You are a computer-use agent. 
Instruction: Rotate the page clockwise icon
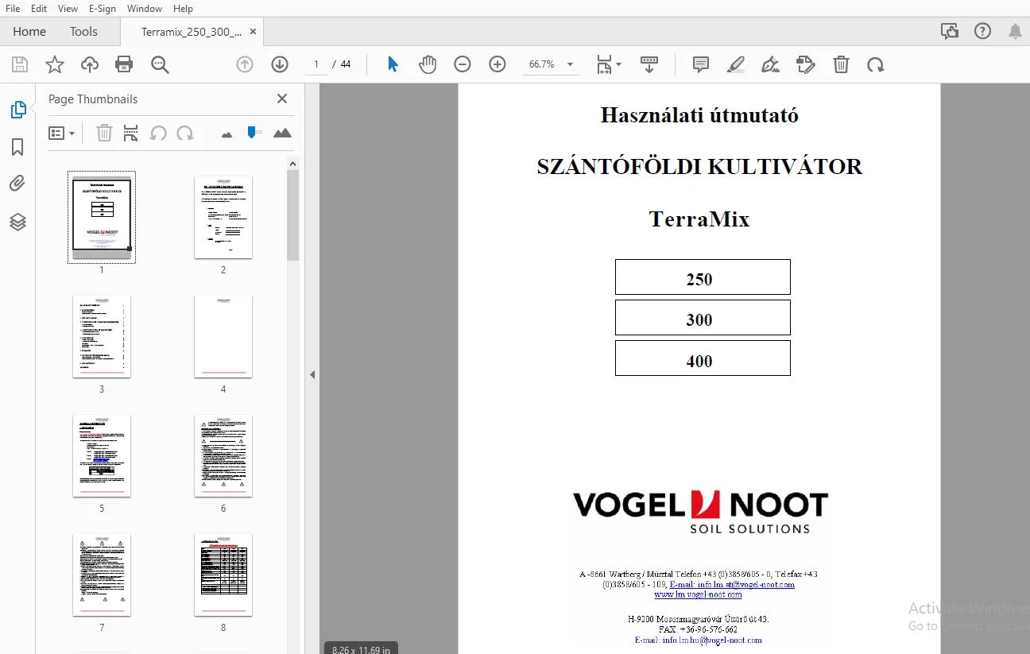click(876, 64)
